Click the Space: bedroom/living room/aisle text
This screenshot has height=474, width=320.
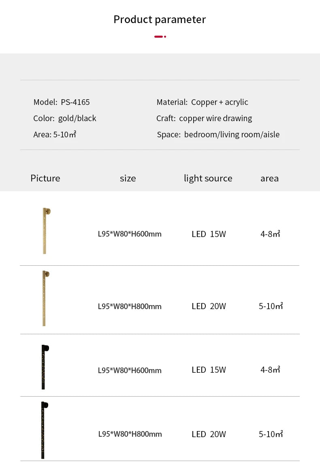pos(218,135)
